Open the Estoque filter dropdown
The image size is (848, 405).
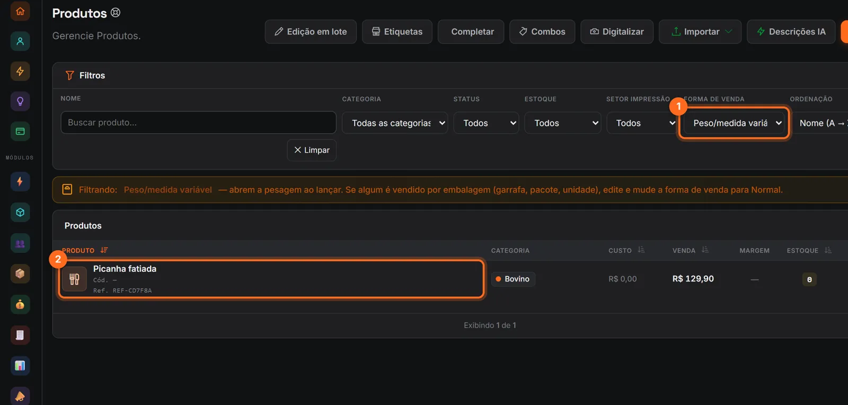[x=563, y=122]
